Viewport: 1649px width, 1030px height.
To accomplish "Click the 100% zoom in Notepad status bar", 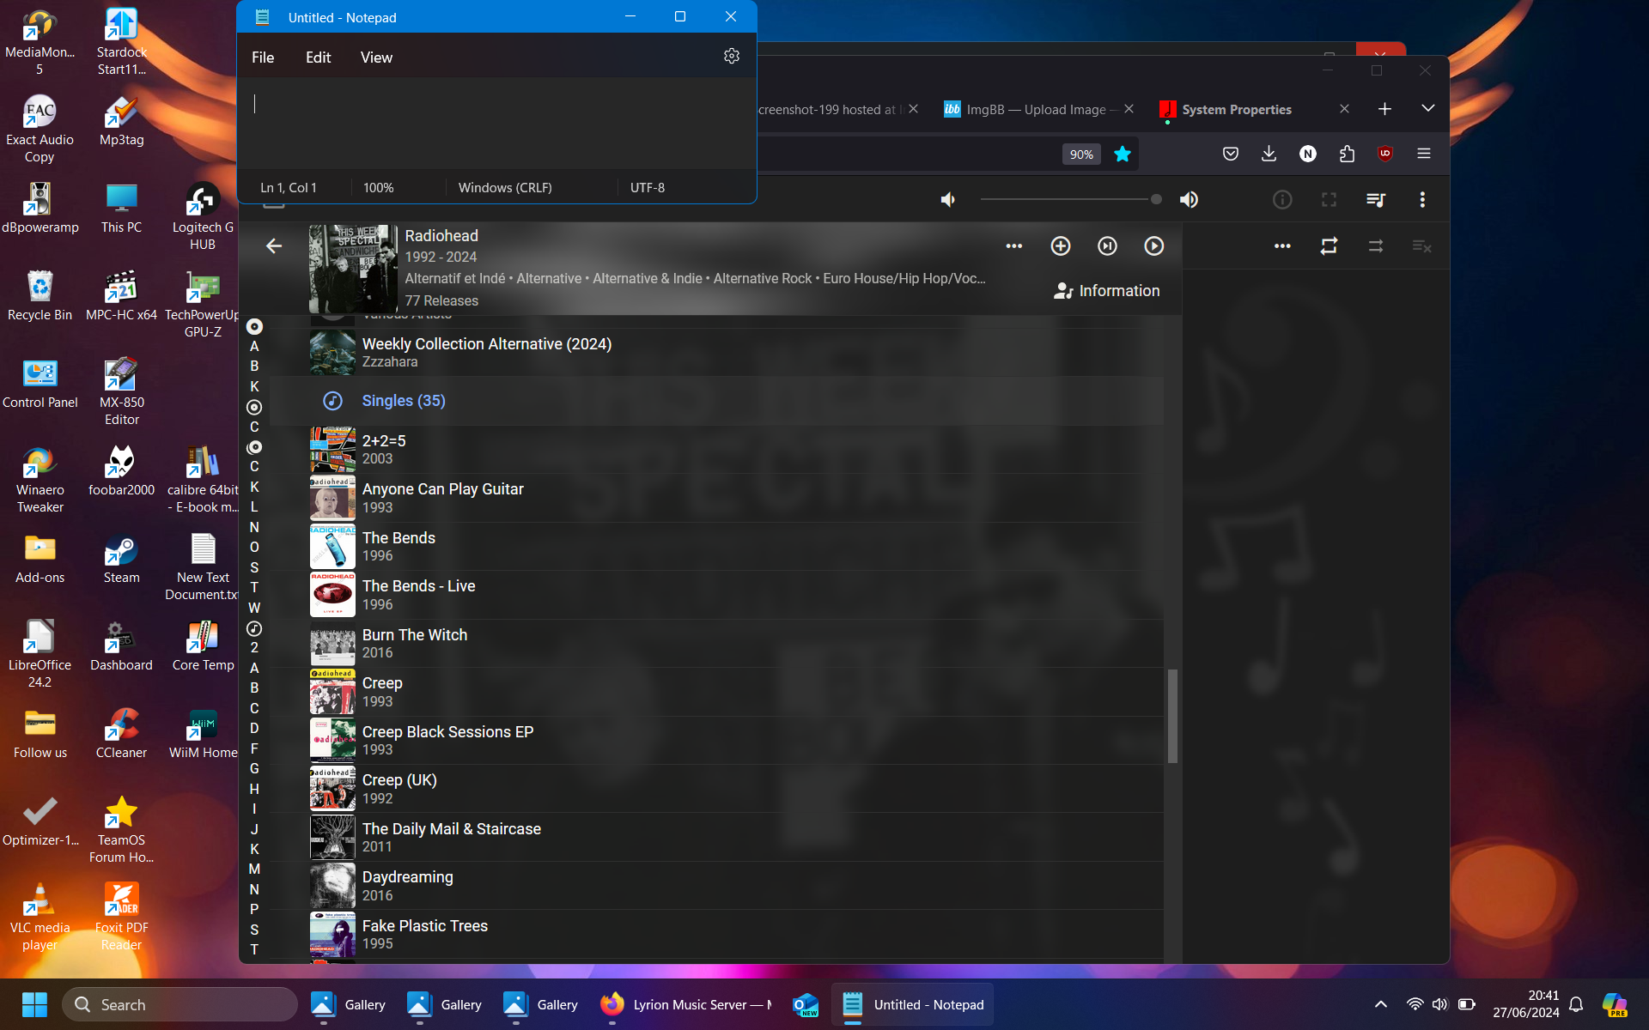I will [x=379, y=188].
